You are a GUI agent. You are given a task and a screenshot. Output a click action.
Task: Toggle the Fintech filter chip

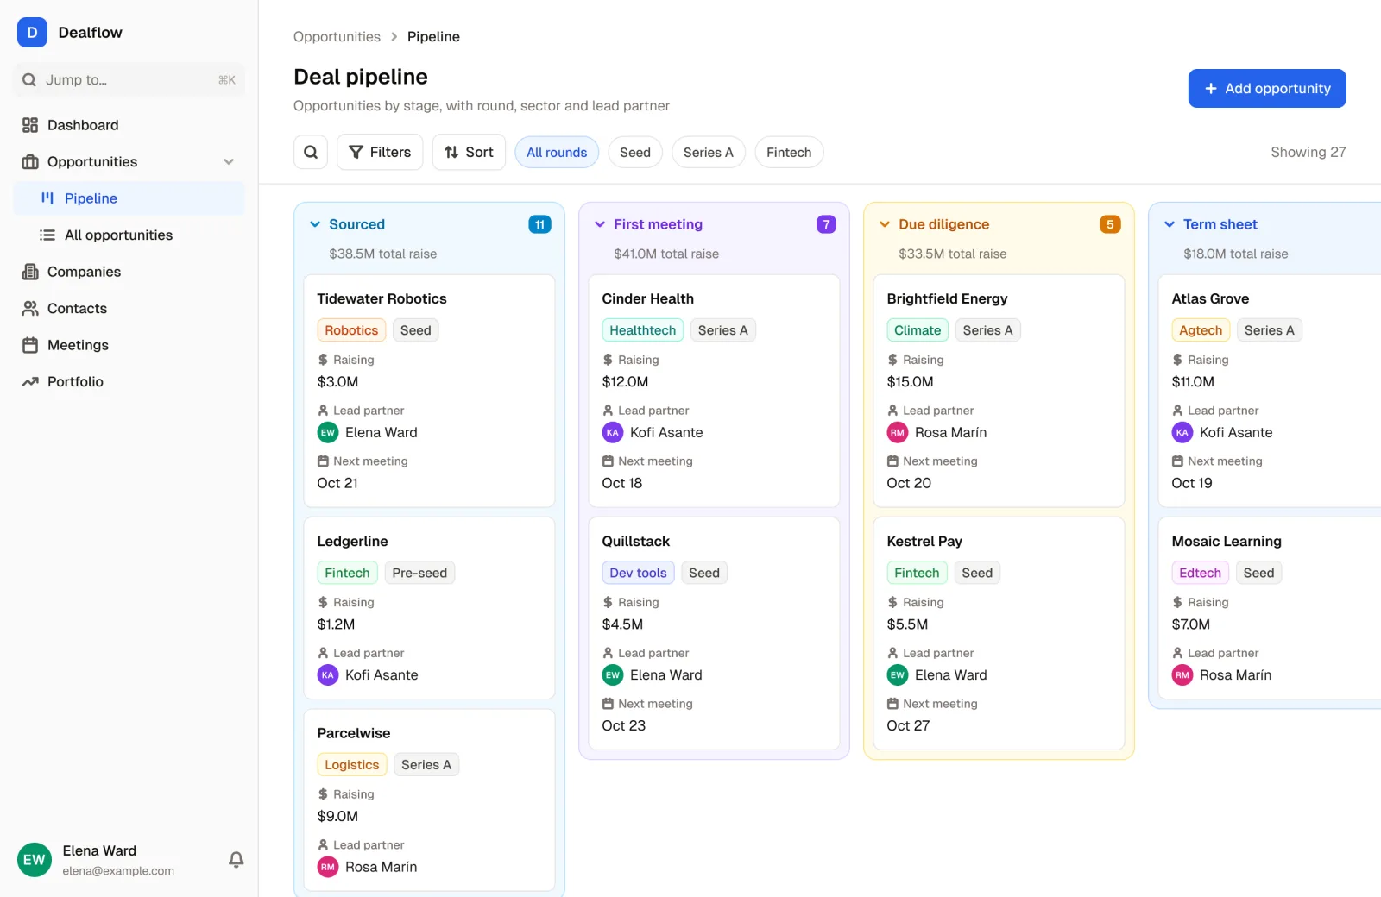(789, 153)
